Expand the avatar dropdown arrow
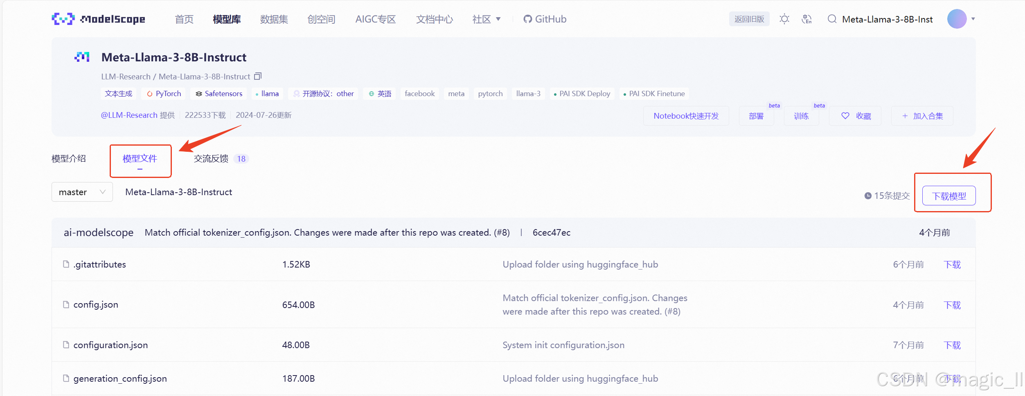1025x396 pixels. pyautogui.click(x=973, y=19)
